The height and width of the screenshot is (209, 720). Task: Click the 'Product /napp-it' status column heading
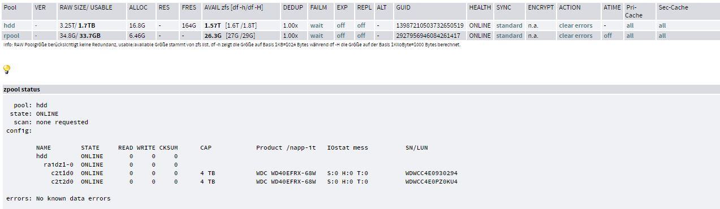coord(286,147)
